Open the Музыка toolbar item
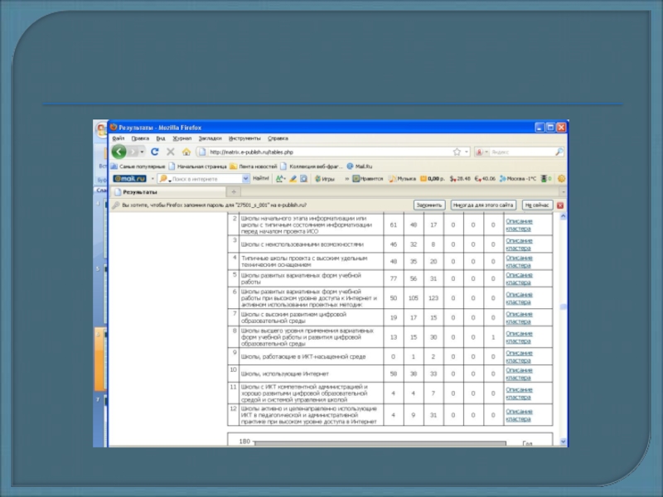 [402, 179]
